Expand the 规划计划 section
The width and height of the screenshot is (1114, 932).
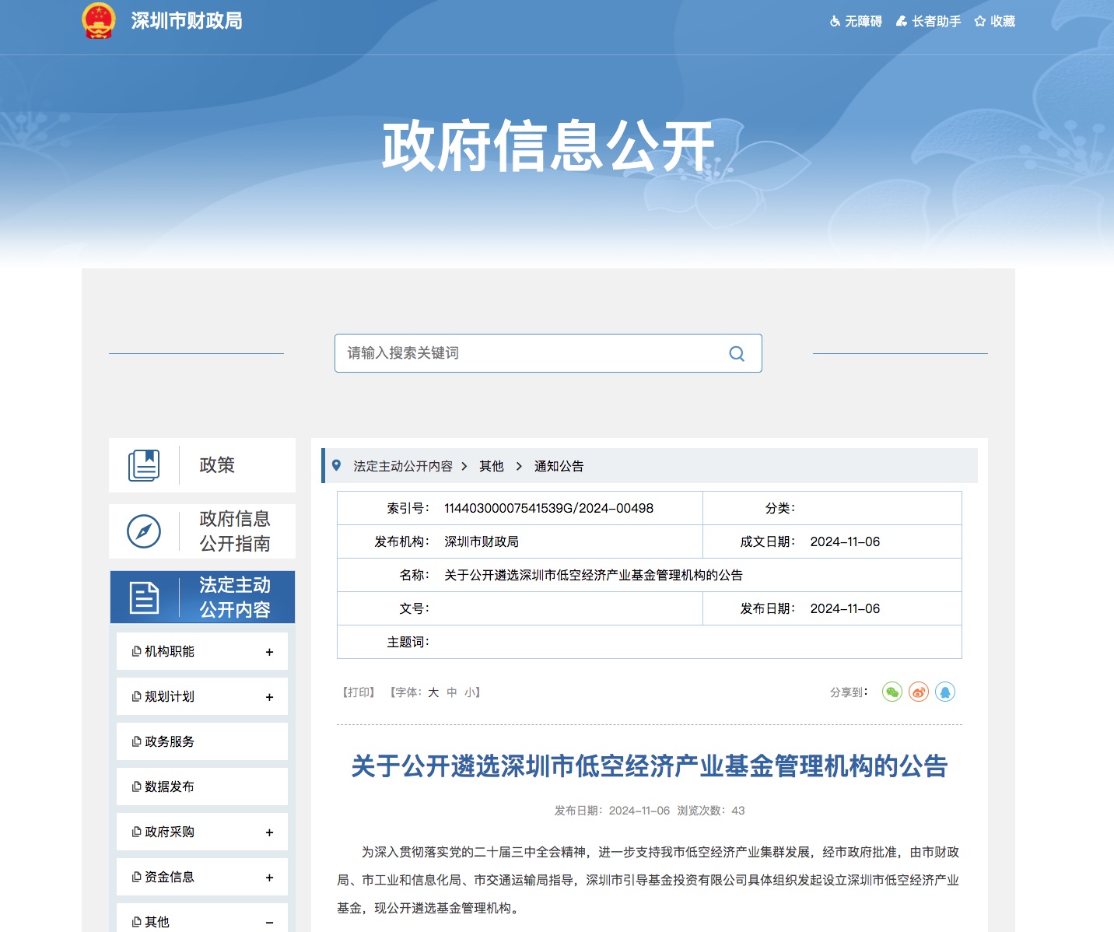tap(269, 697)
